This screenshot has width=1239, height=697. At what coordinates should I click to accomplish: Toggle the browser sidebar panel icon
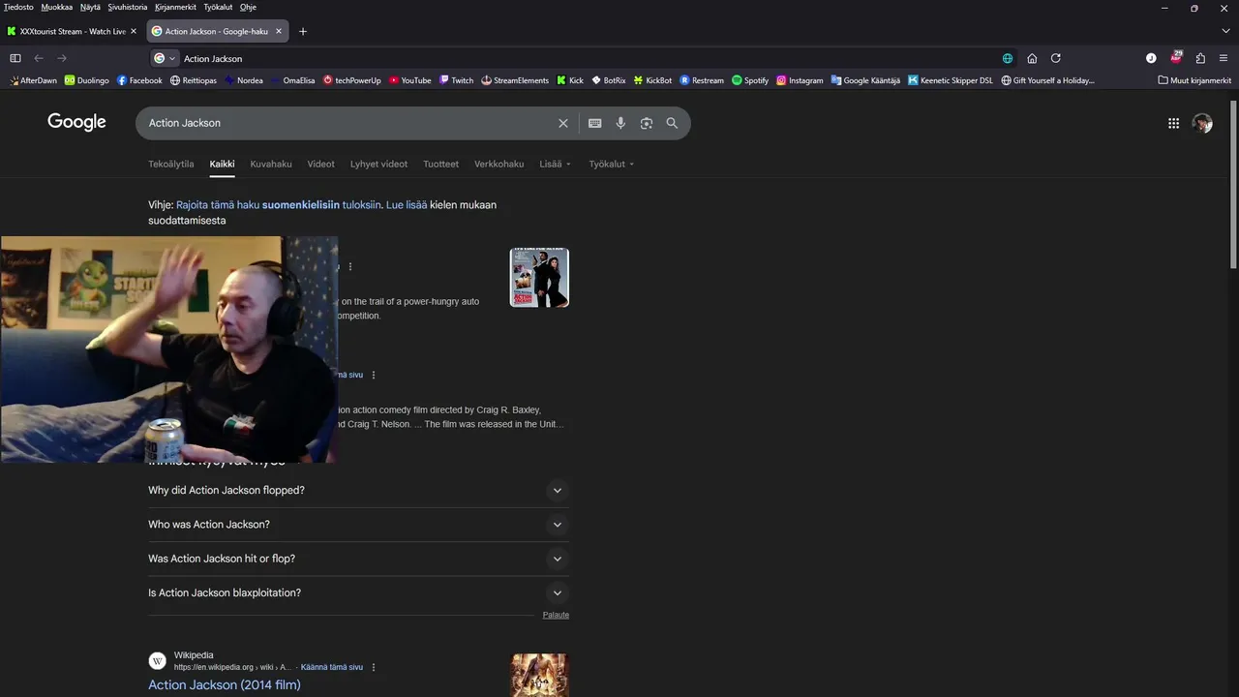click(15, 58)
